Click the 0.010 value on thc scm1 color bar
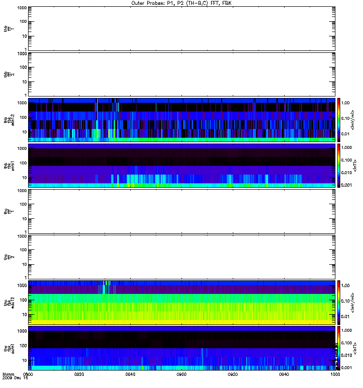 point(346,356)
